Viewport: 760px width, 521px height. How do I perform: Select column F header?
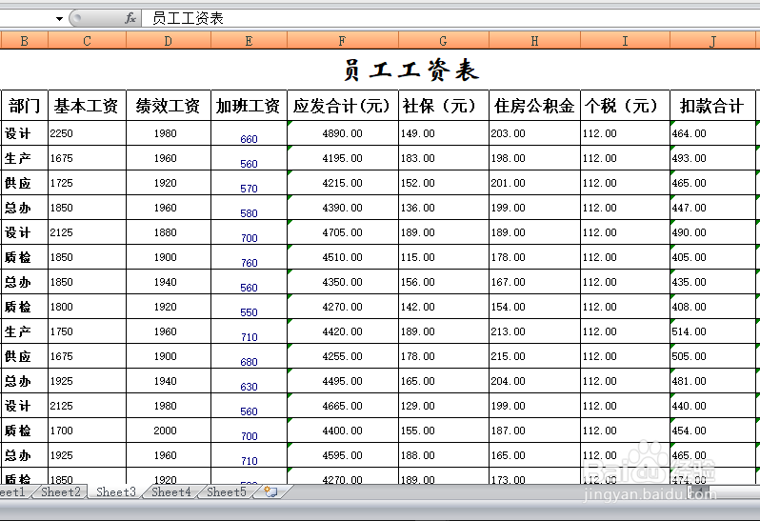pyautogui.click(x=342, y=41)
